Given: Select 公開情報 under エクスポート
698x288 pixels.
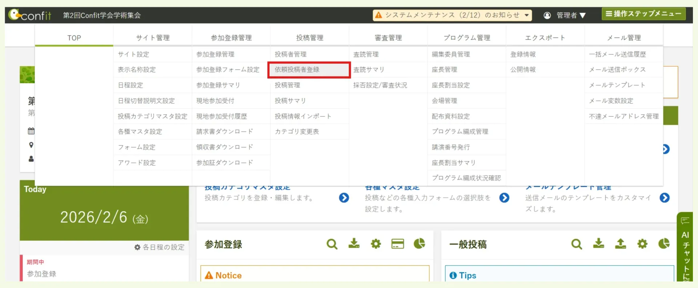Looking at the screenshot, I should point(545,70).
